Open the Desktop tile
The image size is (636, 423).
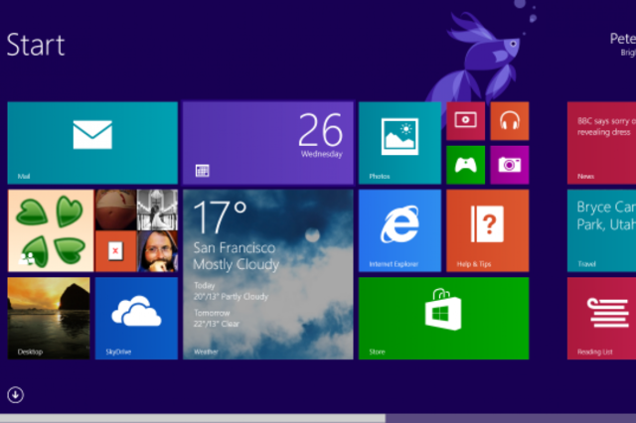pyautogui.click(x=49, y=319)
